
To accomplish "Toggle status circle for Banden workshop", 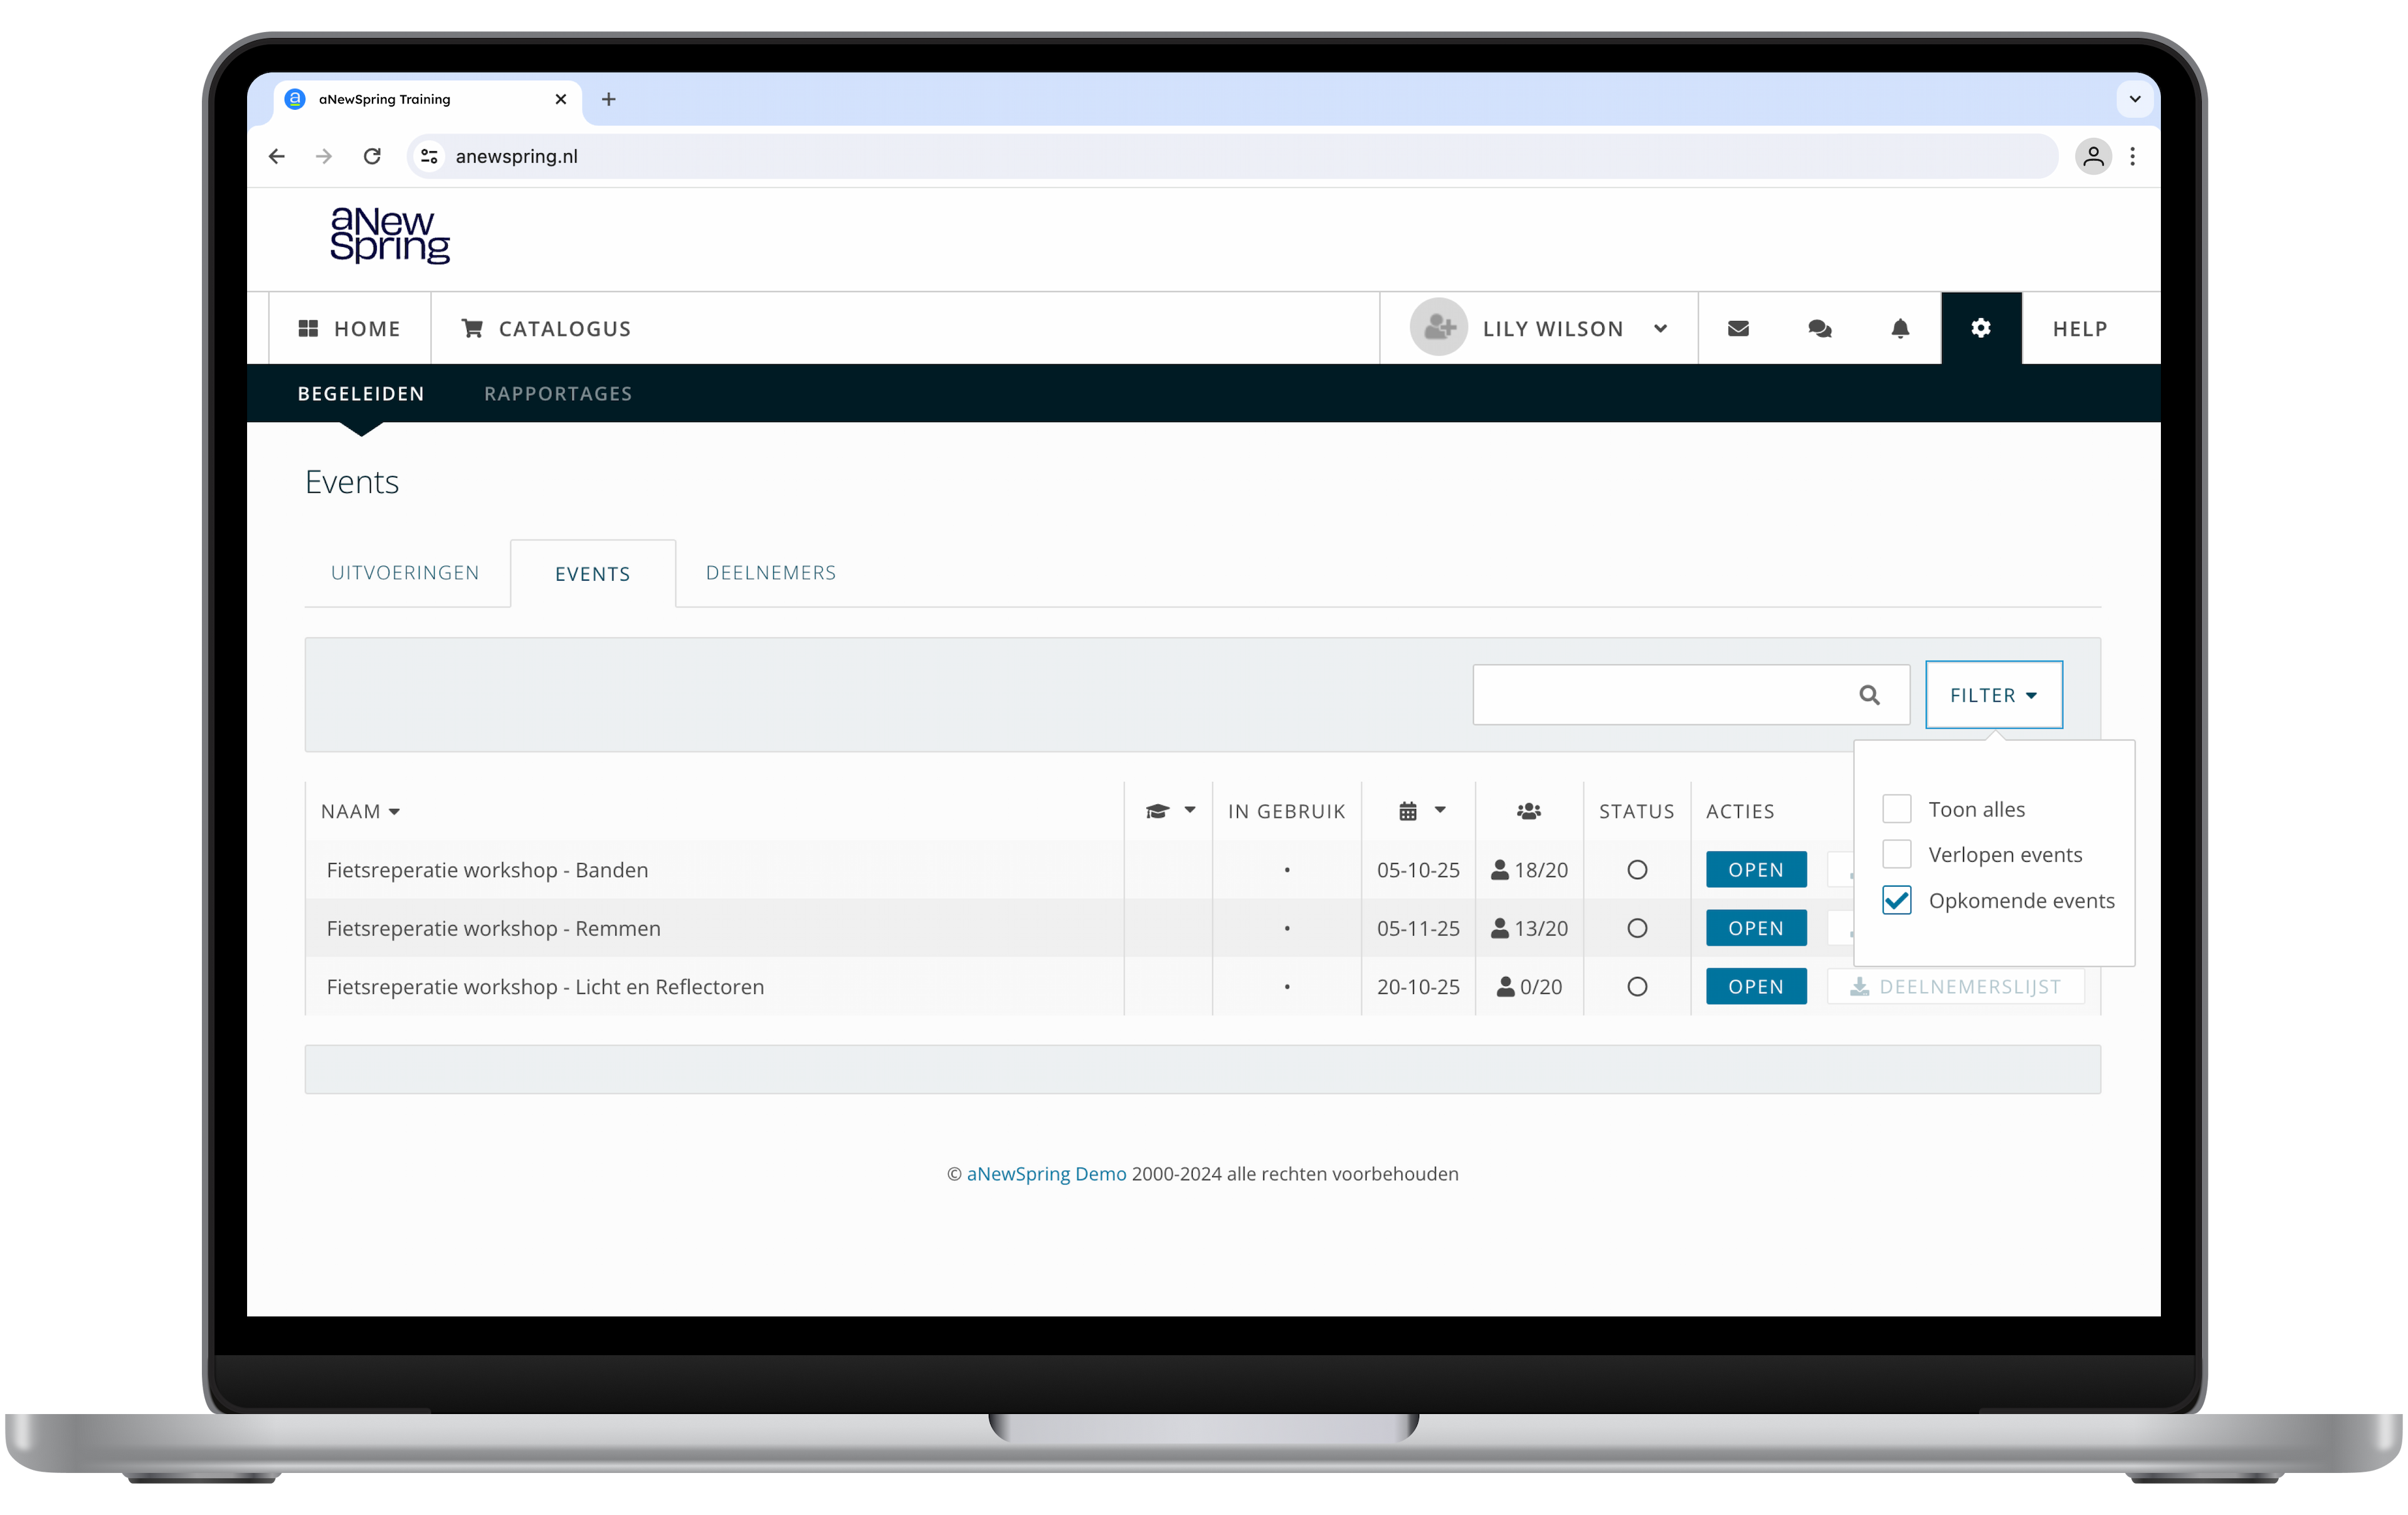I will [x=1636, y=870].
